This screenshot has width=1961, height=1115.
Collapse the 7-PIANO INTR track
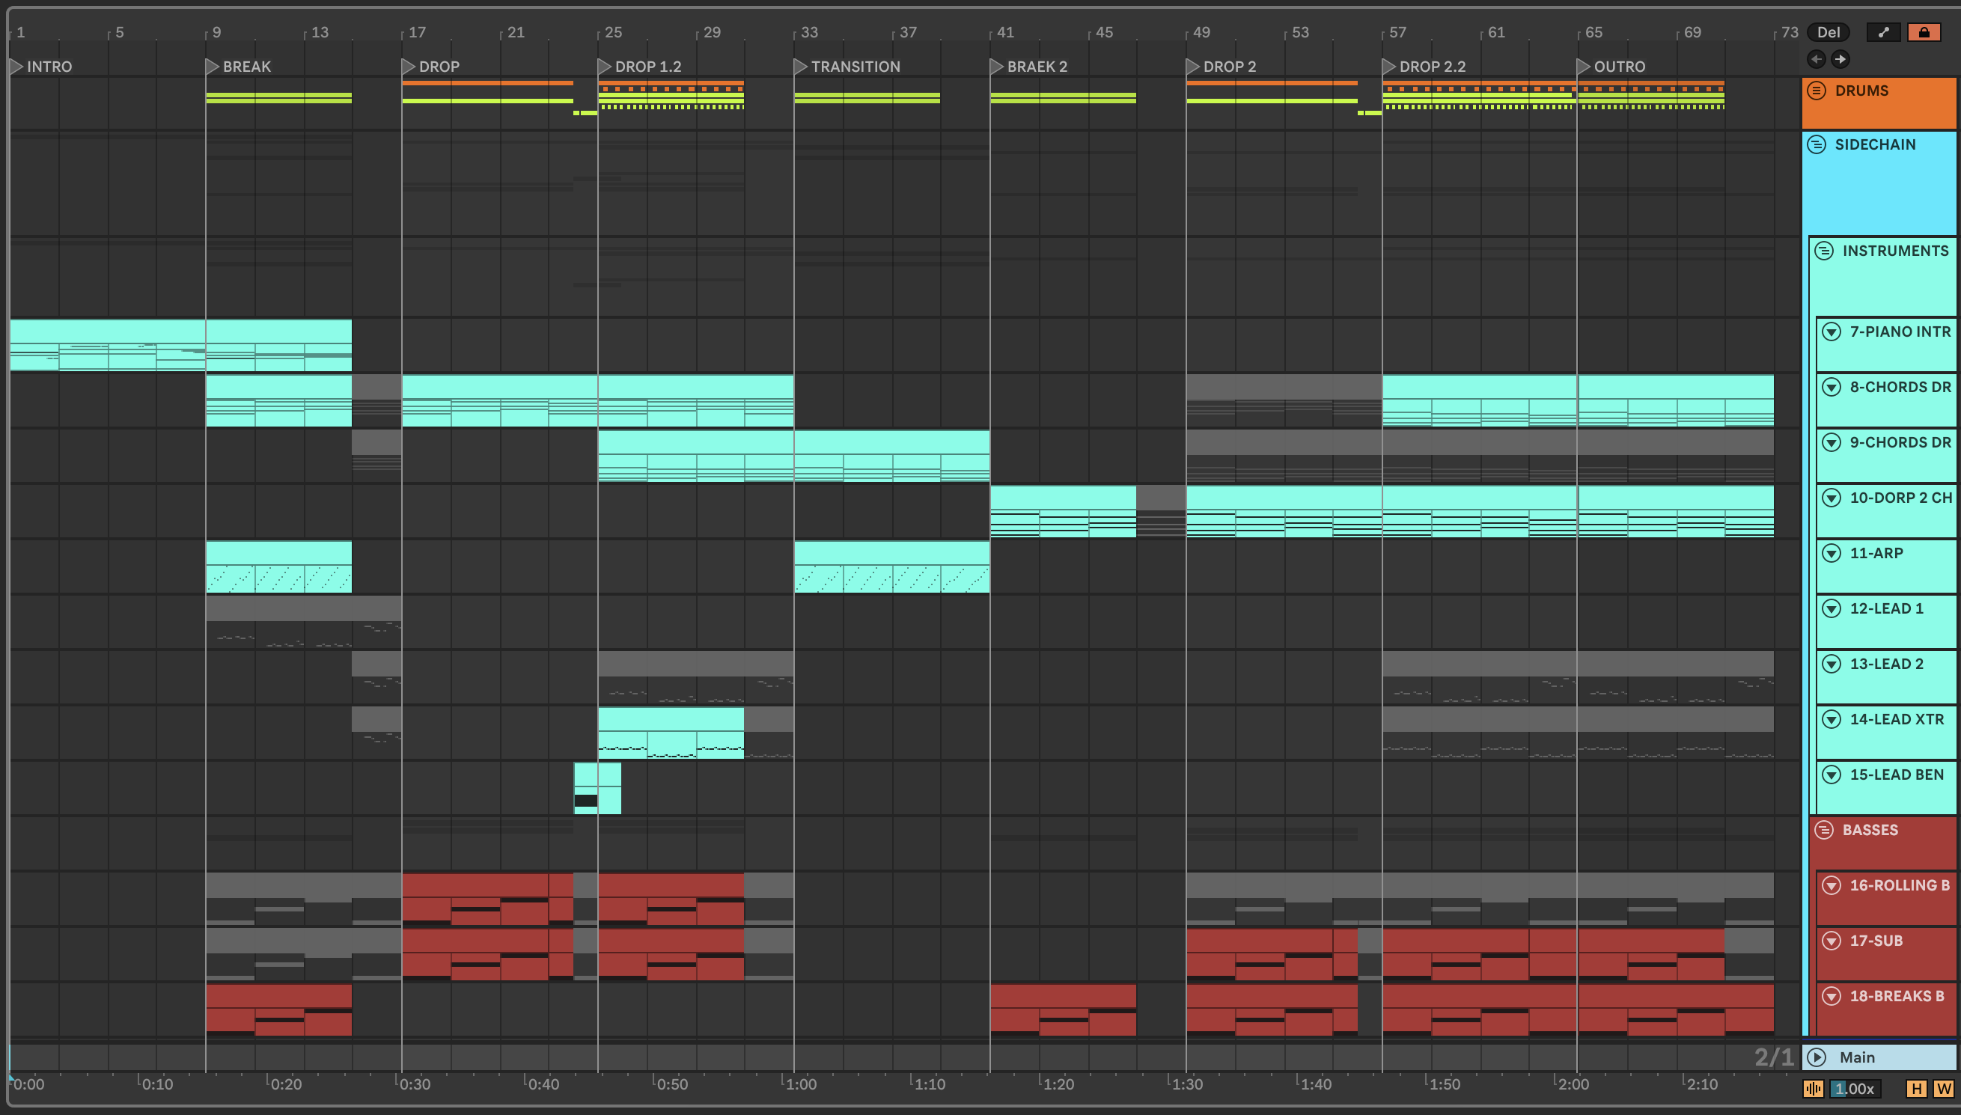pos(1832,332)
